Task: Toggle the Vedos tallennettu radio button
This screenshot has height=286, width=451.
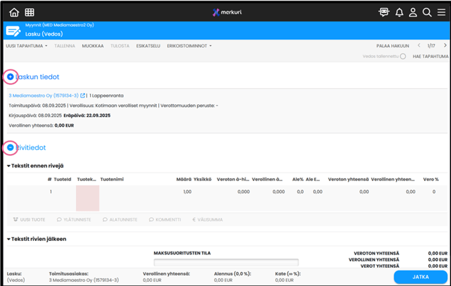Action: tap(403, 56)
